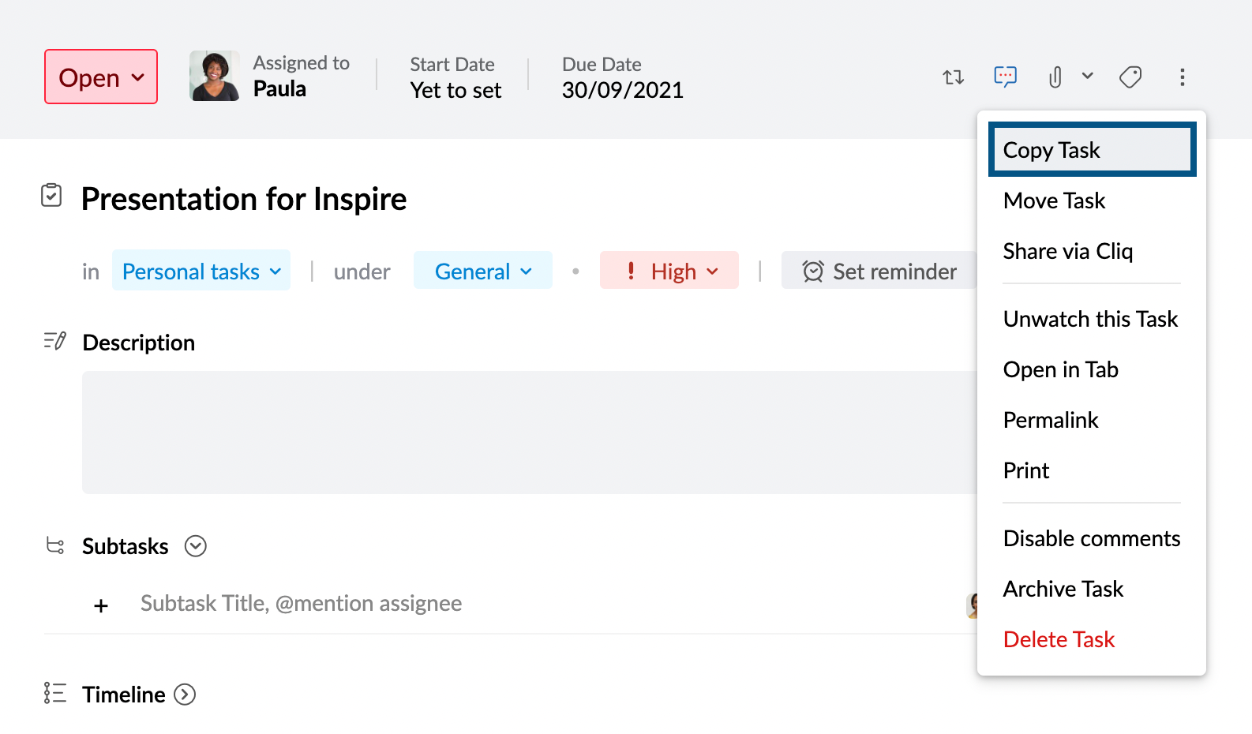1252x734 pixels.
Task: Click Paula's assignee avatar photo
Action: click(215, 76)
